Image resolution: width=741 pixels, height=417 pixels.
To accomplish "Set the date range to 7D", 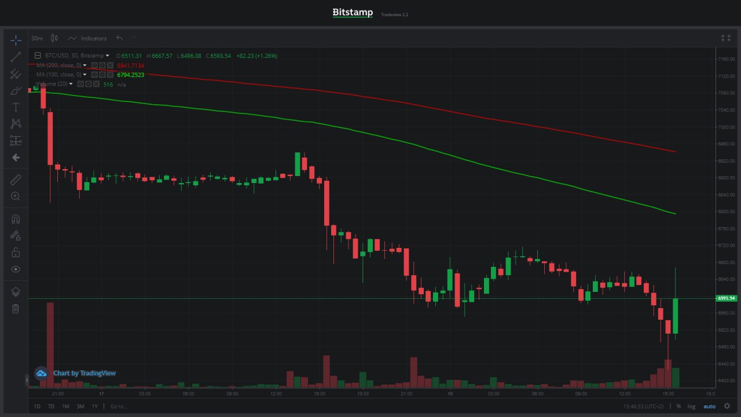I will pyautogui.click(x=51, y=407).
